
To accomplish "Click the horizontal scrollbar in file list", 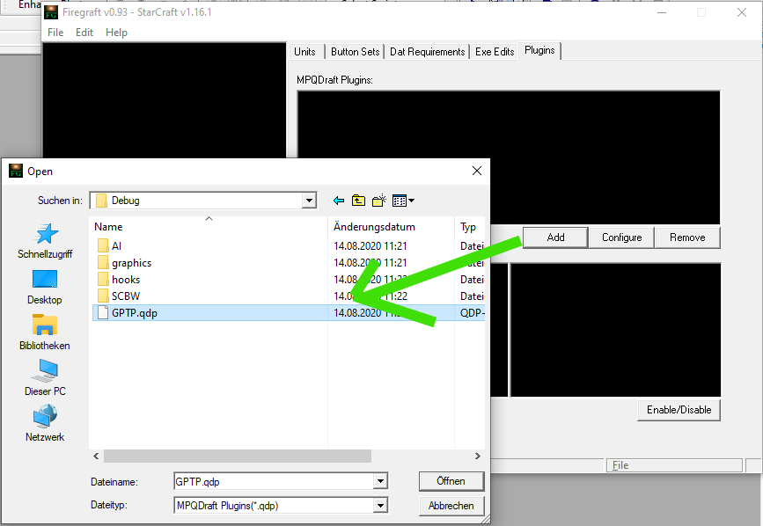I will coord(237,456).
